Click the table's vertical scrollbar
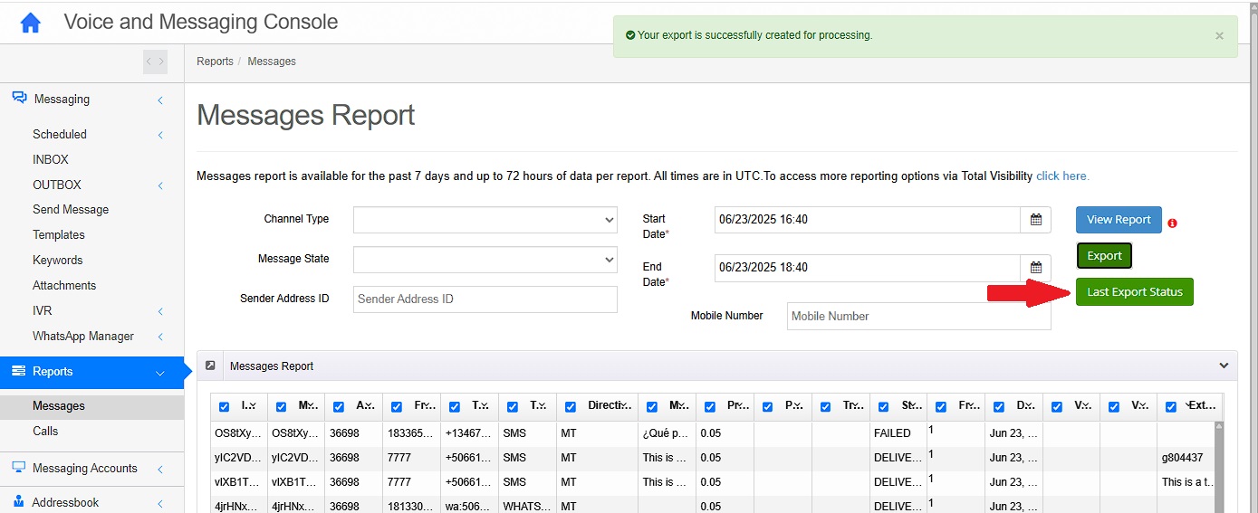The width and height of the screenshot is (1258, 513). point(1218,467)
